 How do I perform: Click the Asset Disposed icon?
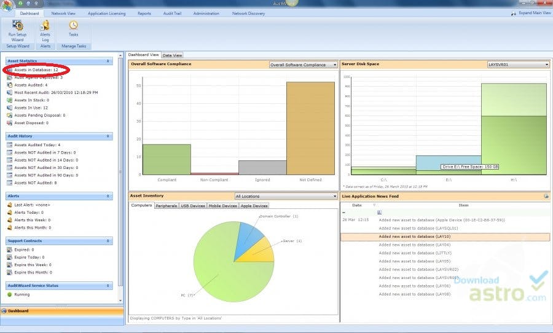pyautogui.click(x=9, y=123)
